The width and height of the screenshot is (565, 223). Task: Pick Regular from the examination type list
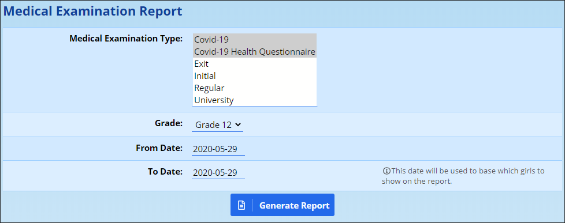pos(255,88)
